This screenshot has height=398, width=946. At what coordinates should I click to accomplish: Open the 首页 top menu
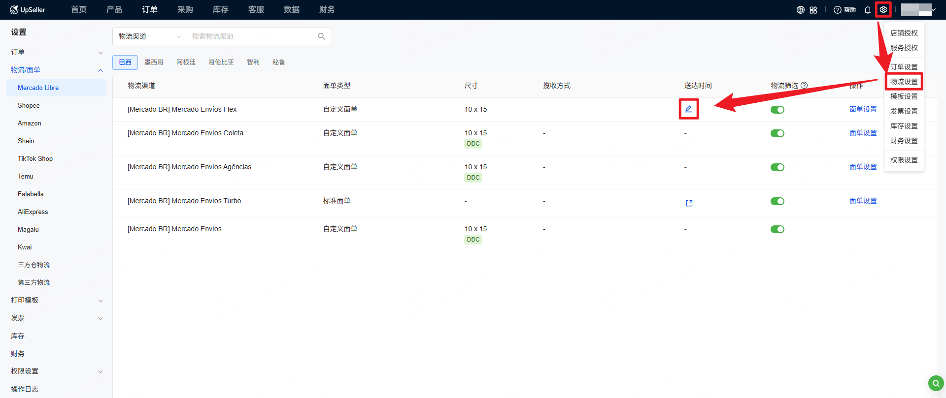tap(79, 10)
